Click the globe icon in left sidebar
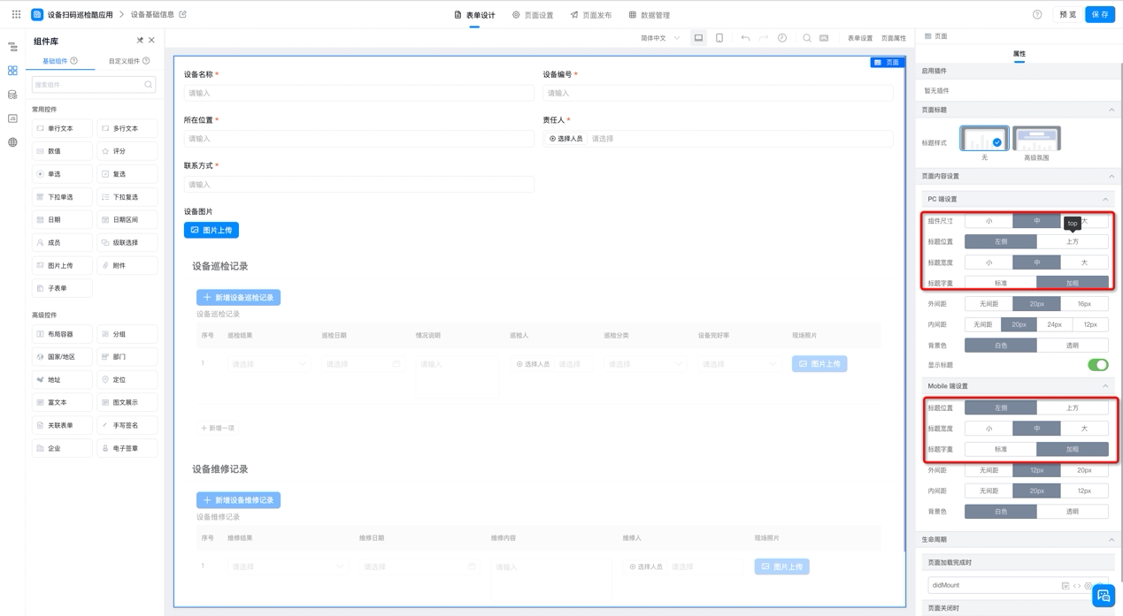Viewport: 1123px width, 616px height. (x=12, y=142)
